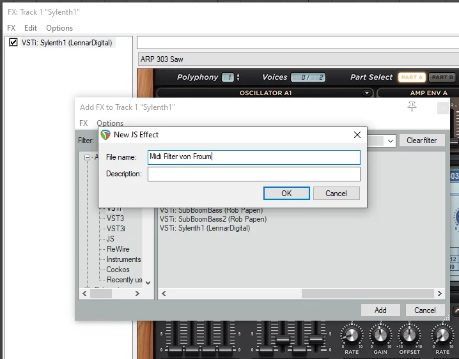Cancel the New JS Effect dialog

(x=336, y=194)
